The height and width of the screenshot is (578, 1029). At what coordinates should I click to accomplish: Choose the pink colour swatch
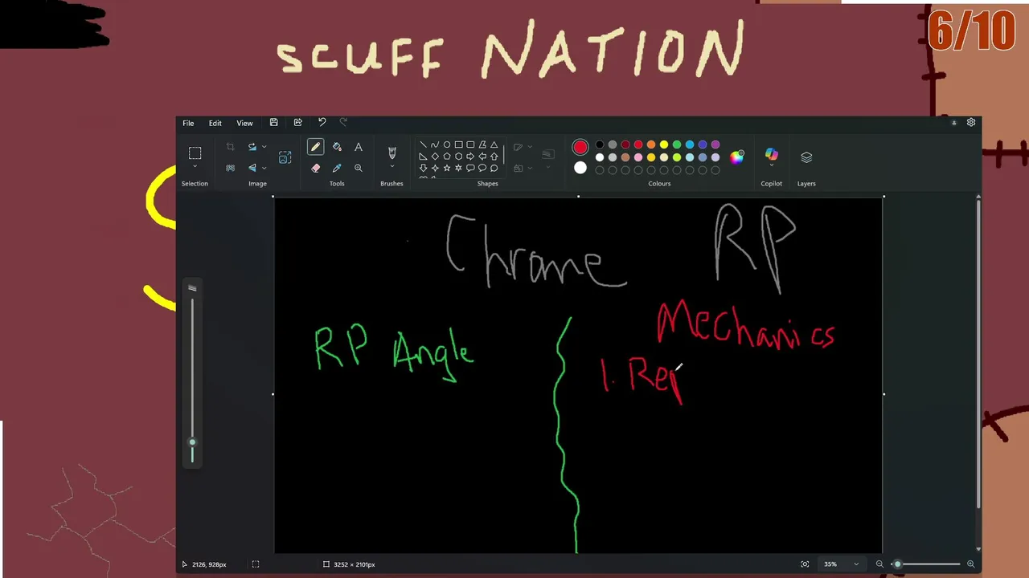point(638,157)
